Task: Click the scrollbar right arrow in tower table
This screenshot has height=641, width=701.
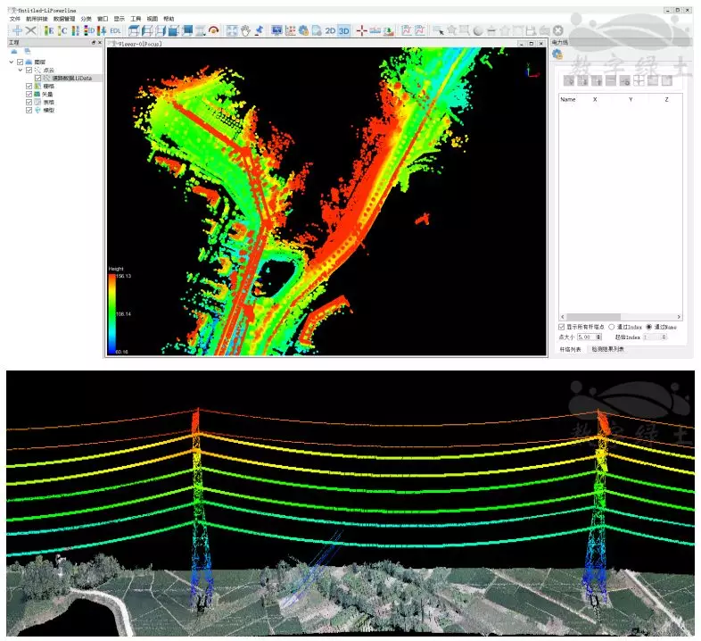Action: pyautogui.click(x=679, y=316)
